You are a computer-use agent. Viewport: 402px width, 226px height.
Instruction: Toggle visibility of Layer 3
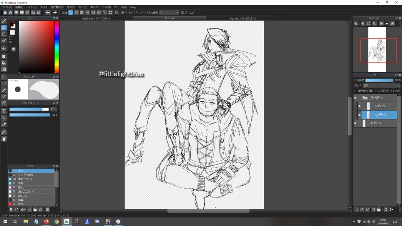point(359,106)
